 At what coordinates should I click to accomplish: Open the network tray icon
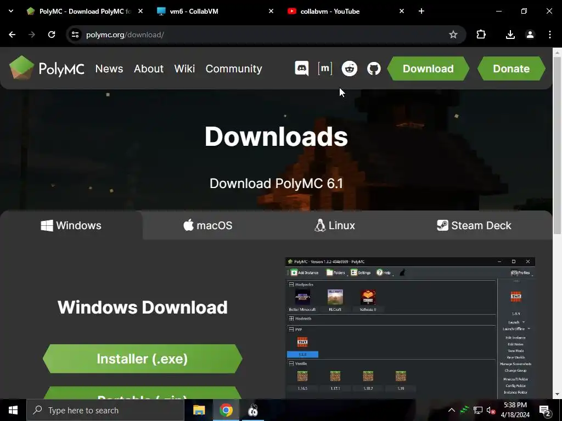click(478, 410)
